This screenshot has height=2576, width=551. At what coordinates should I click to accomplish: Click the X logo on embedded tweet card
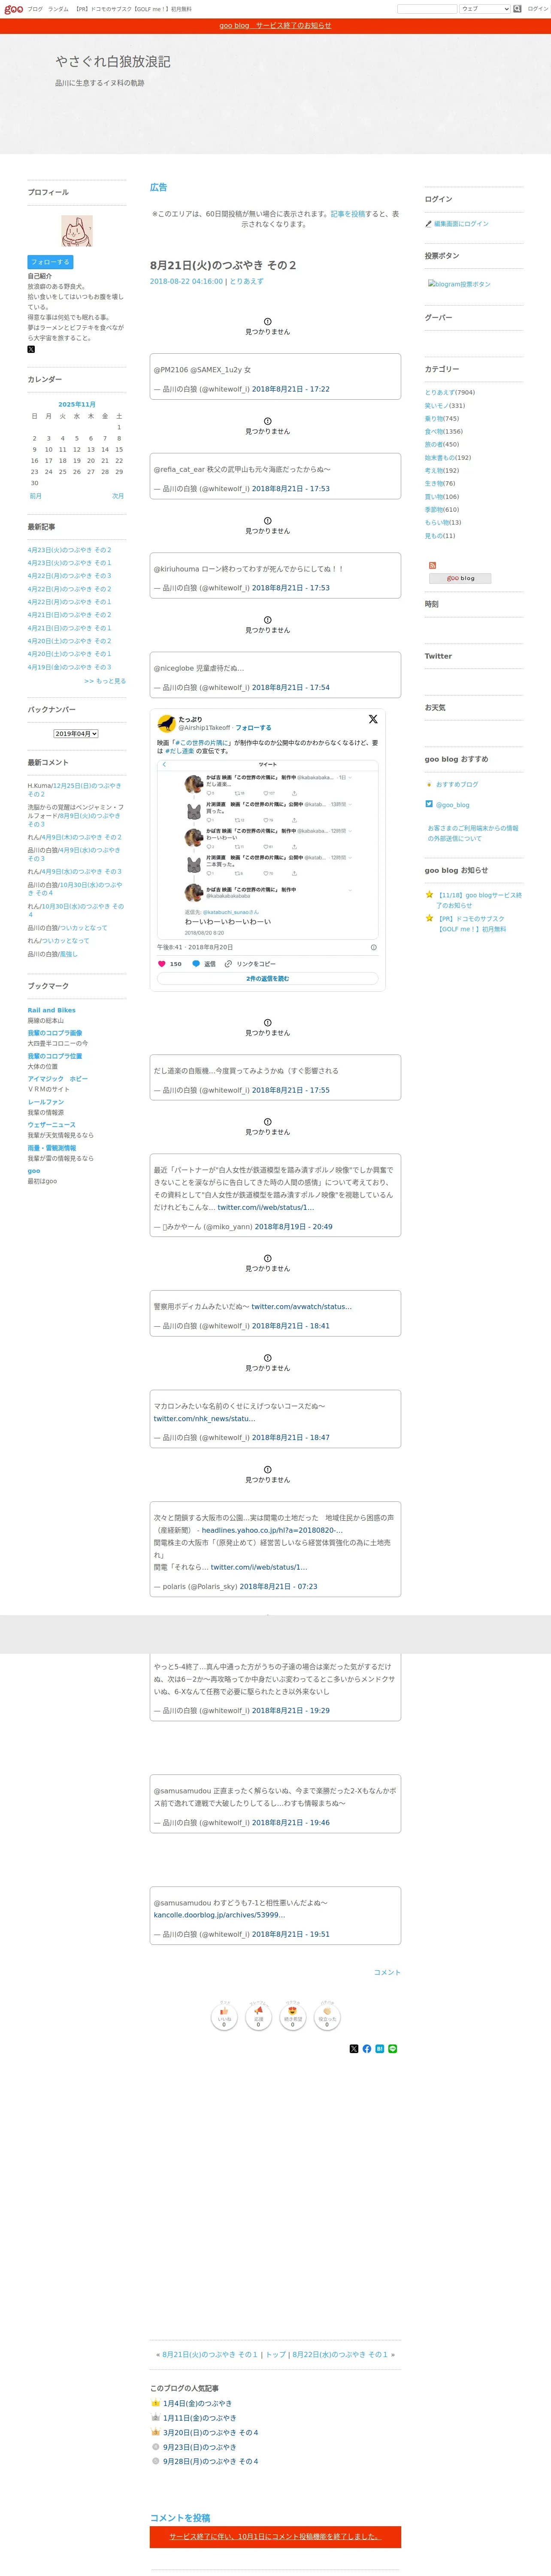pyautogui.click(x=373, y=719)
